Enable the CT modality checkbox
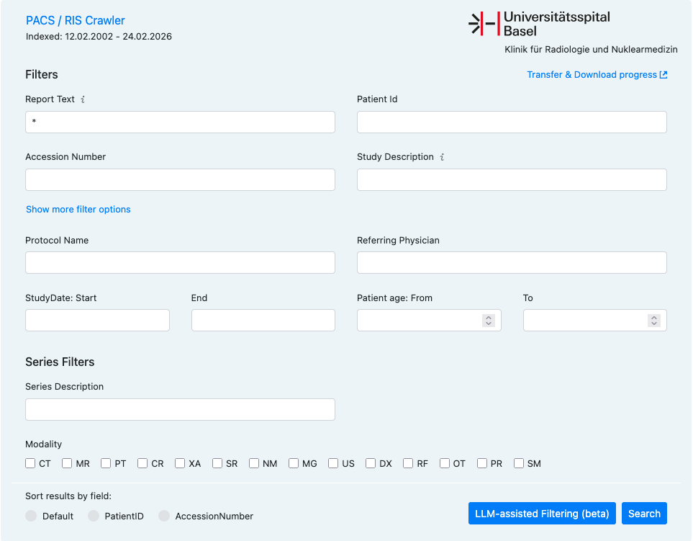This screenshot has height=541, width=693. pos(30,463)
